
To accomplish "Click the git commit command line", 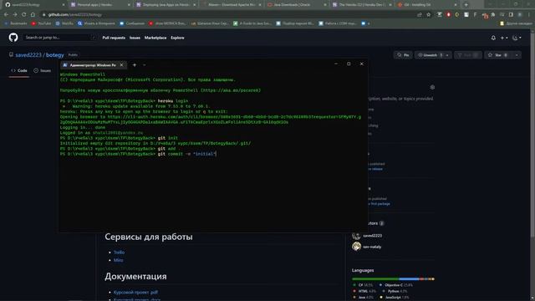I will (x=138, y=154).
